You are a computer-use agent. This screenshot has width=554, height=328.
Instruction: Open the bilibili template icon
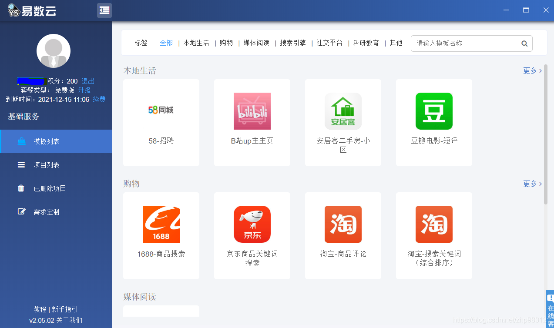[252, 111]
